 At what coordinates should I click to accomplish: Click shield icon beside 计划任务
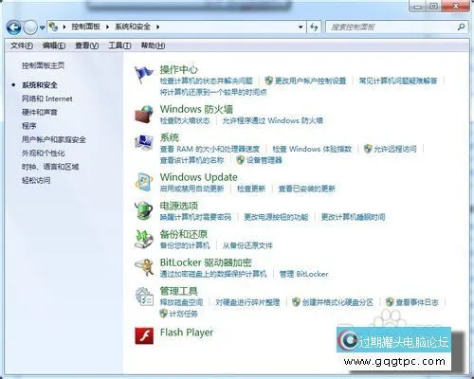pyautogui.click(x=164, y=314)
